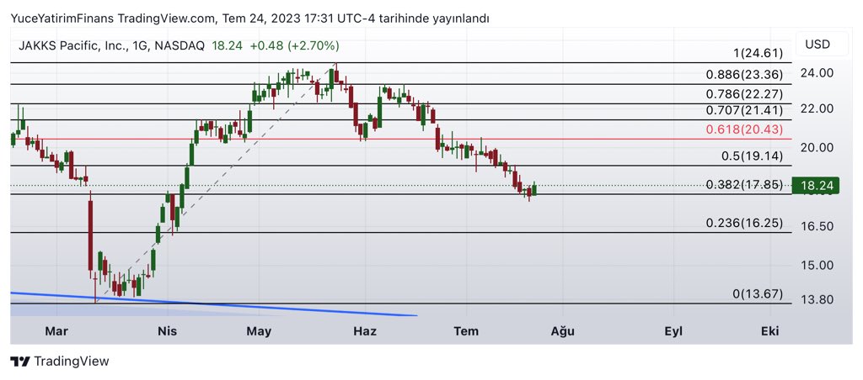
Task: Select the red 0.618(20.43) Fibonacci label
Action: pyautogui.click(x=745, y=129)
